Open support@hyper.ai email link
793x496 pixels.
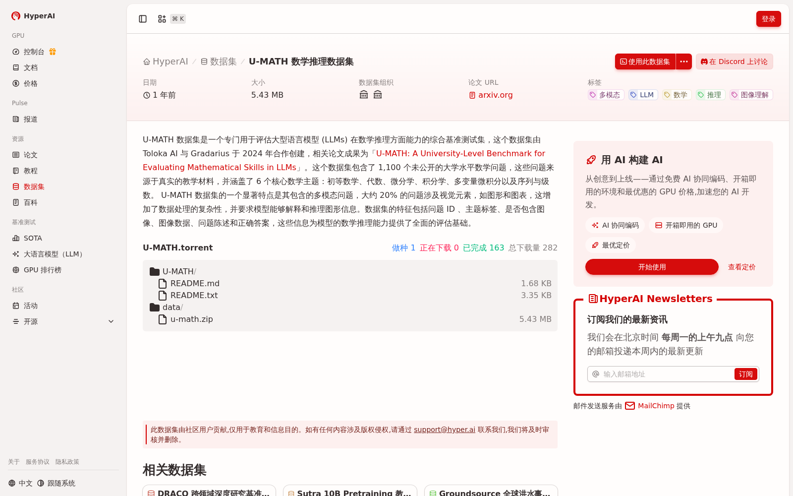pyautogui.click(x=445, y=430)
